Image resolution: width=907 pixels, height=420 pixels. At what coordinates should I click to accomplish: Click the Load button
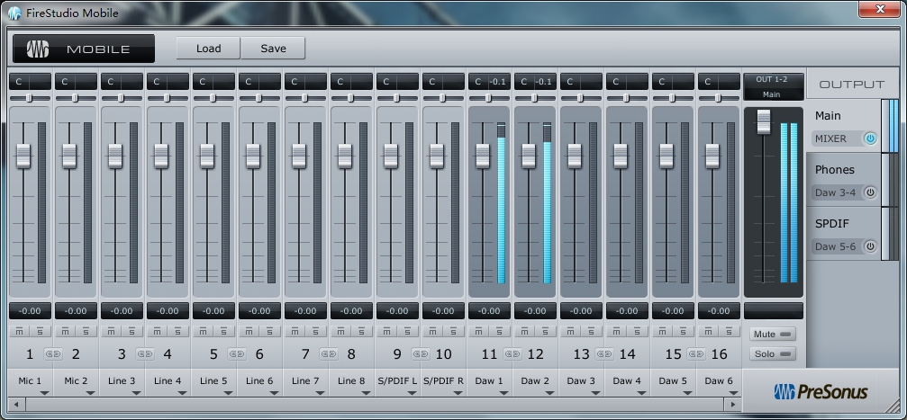[208, 49]
